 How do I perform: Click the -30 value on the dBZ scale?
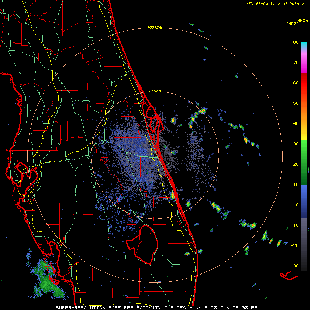294,266
